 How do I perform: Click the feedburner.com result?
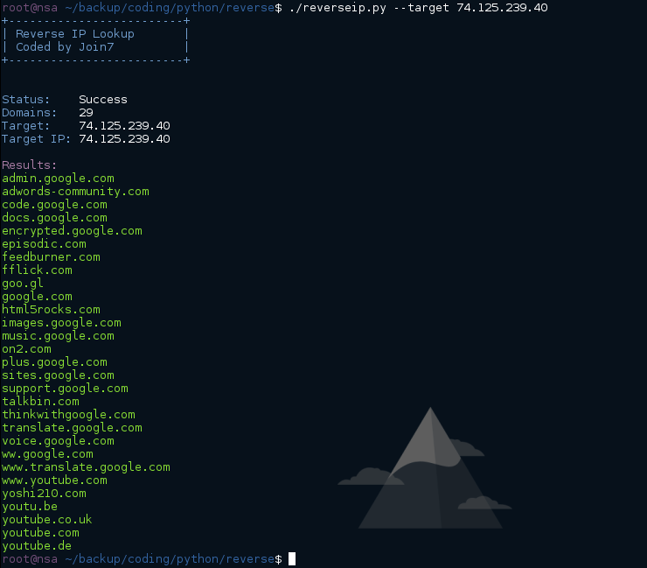52,257
